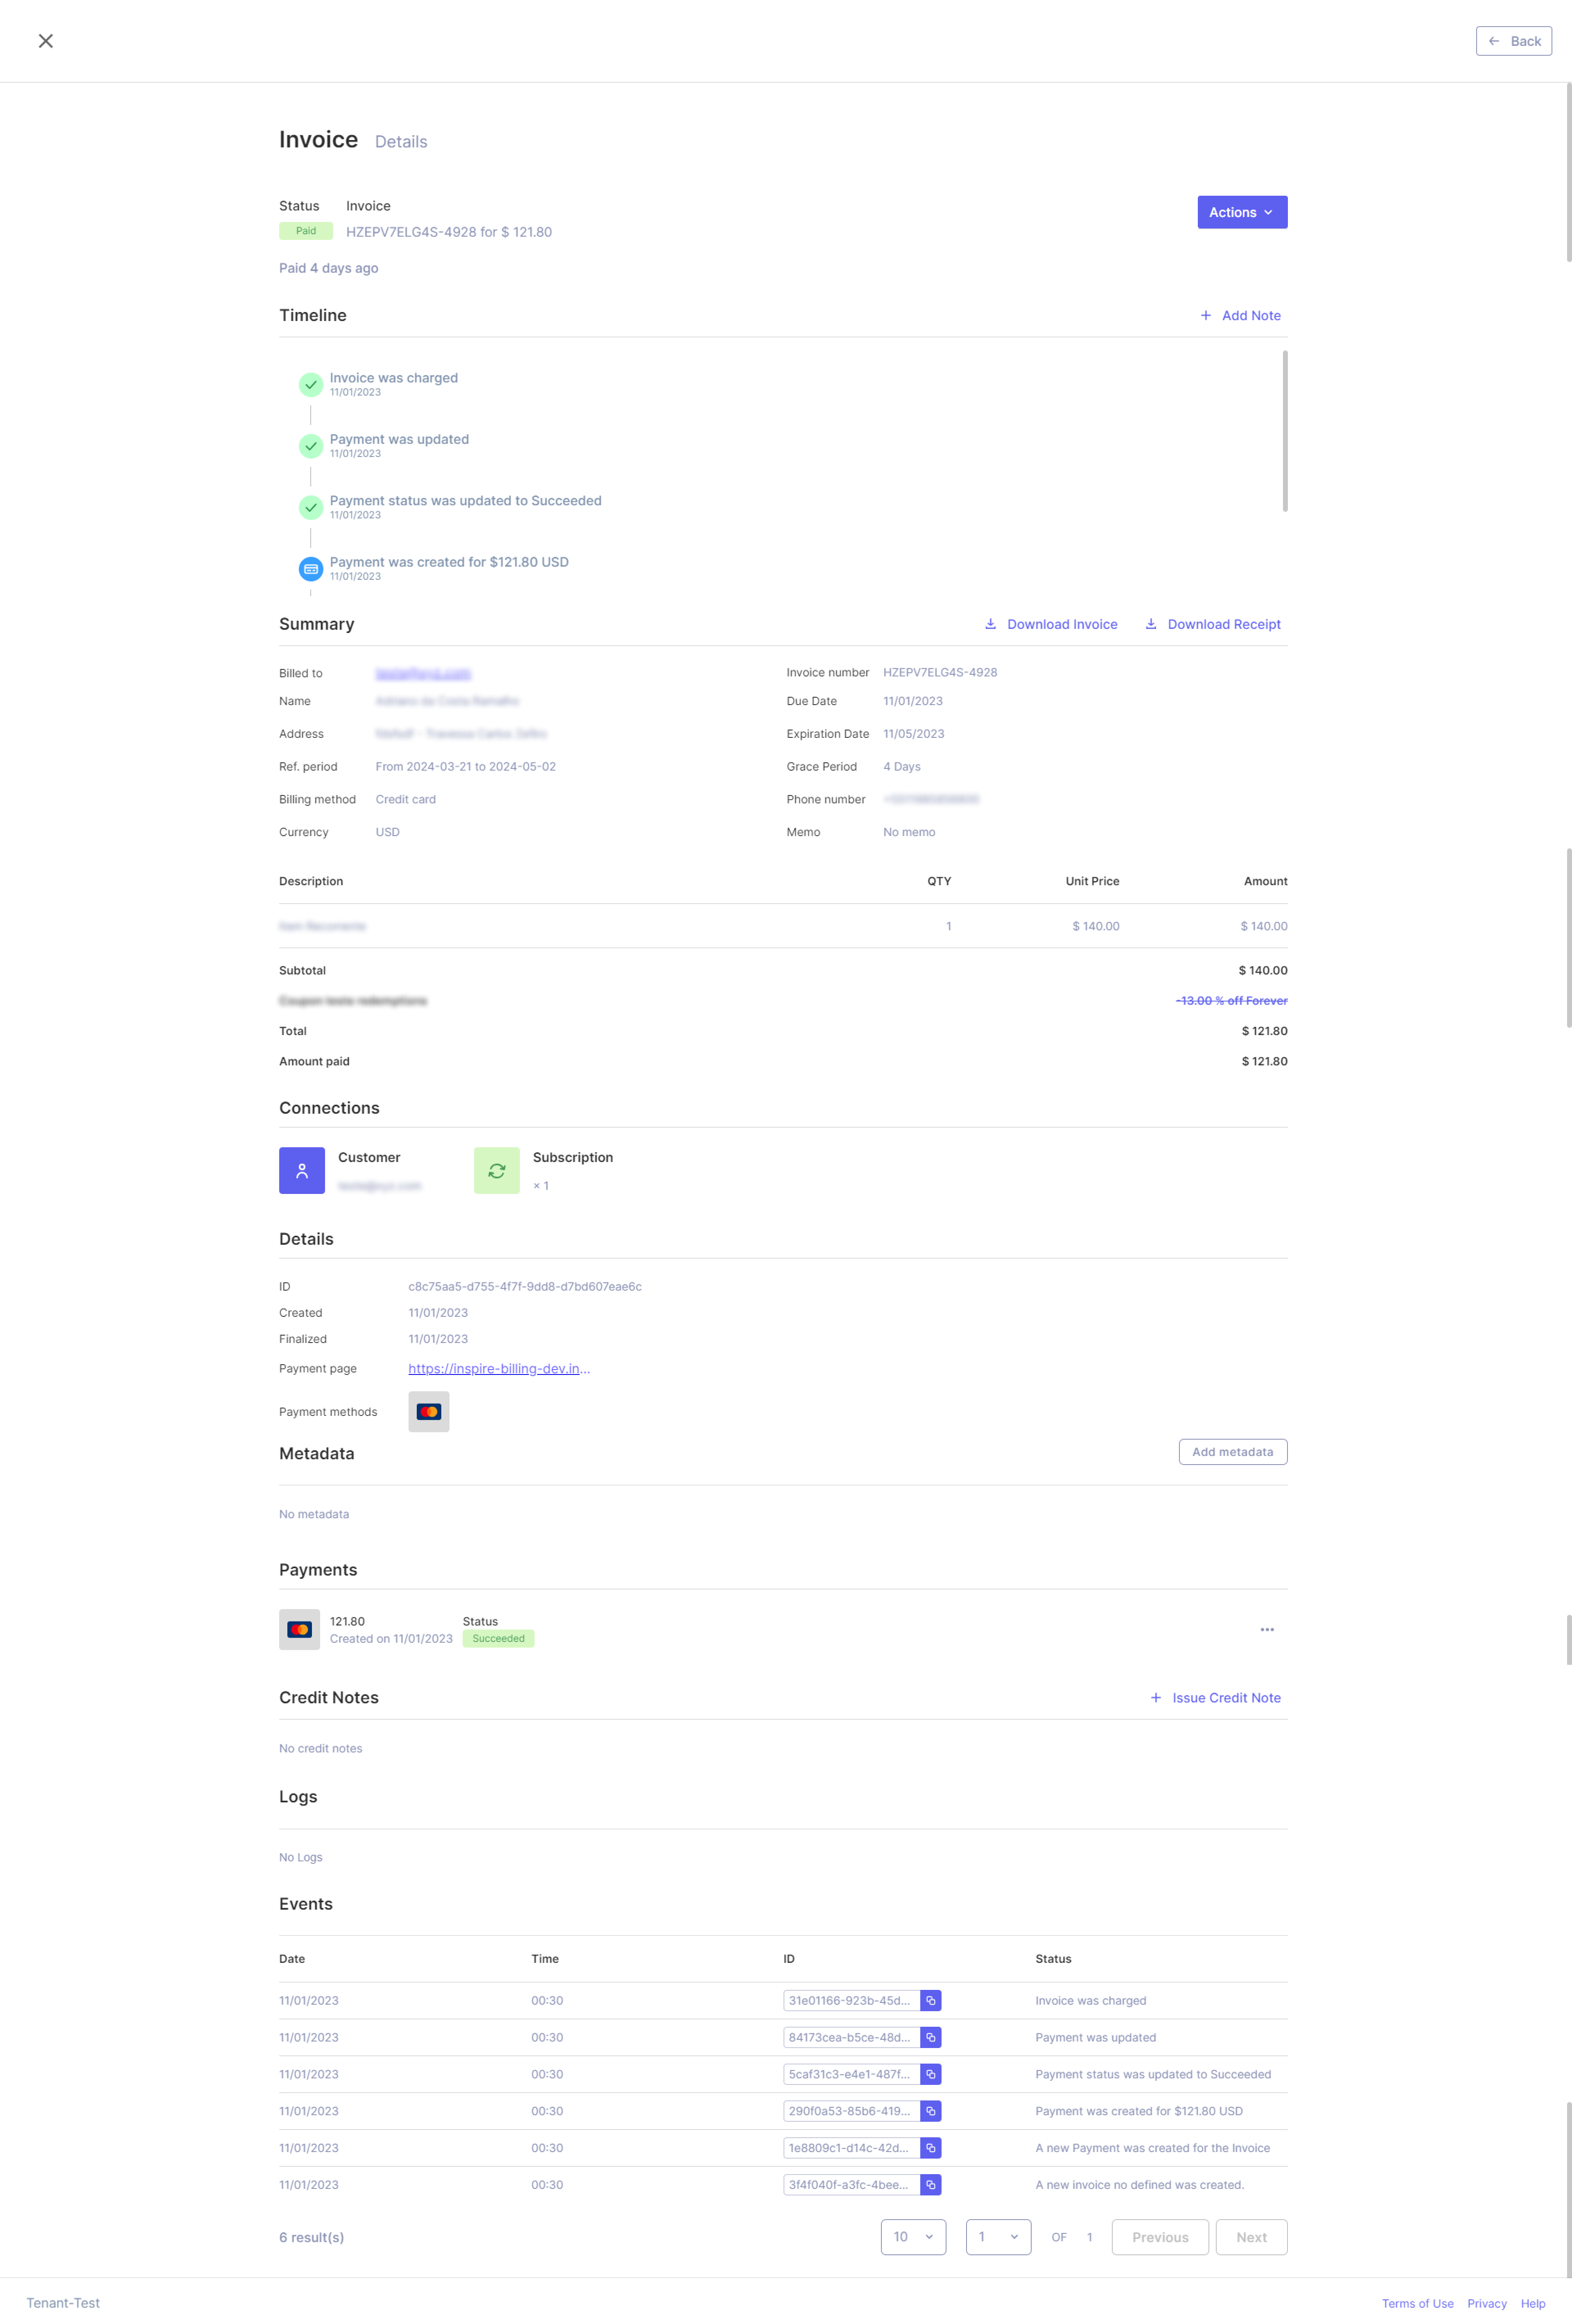Image resolution: width=1572 pixels, height=2324 pixels.
Task: Click the 31e01166-923b-45d event ID field
Action: 851,2000
